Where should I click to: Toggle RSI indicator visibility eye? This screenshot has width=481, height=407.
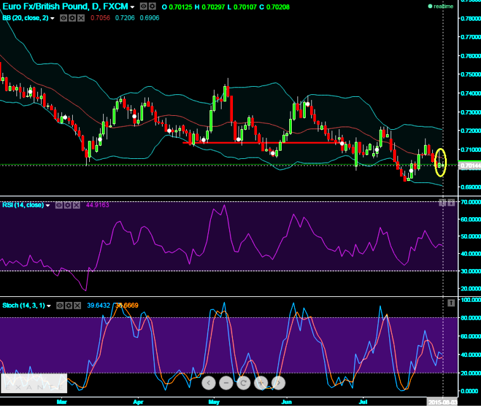(x=59, y=205)
